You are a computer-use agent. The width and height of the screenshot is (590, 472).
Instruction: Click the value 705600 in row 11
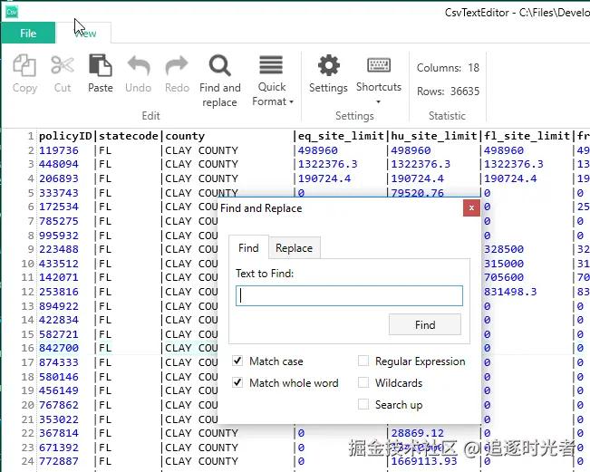pos(504,277)
